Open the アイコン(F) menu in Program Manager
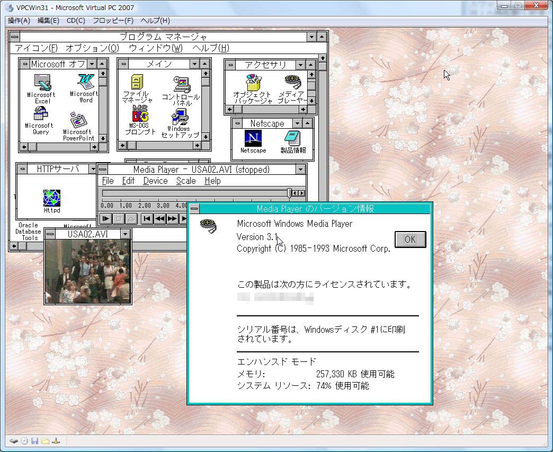 [x=37, y=48]
